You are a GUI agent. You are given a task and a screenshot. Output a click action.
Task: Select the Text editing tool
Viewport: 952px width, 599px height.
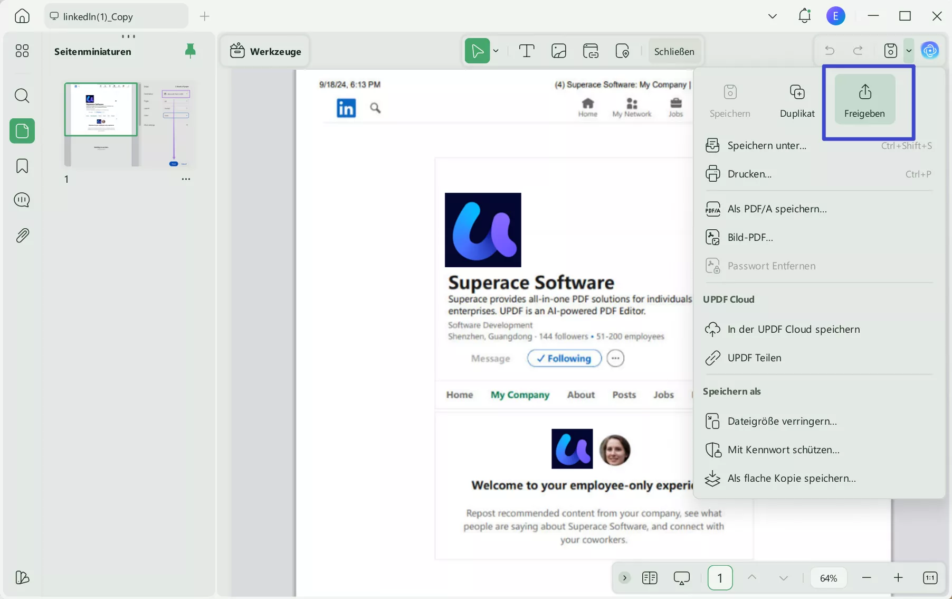point(527,51)
